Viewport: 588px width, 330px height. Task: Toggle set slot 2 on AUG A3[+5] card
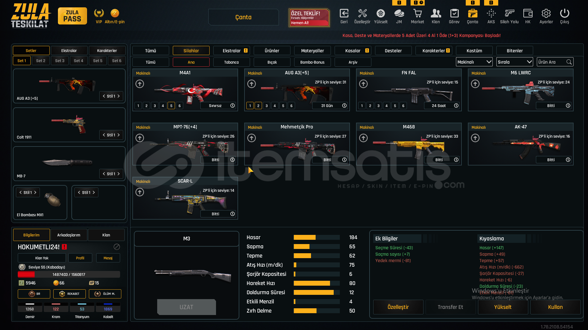coord(258,106)
